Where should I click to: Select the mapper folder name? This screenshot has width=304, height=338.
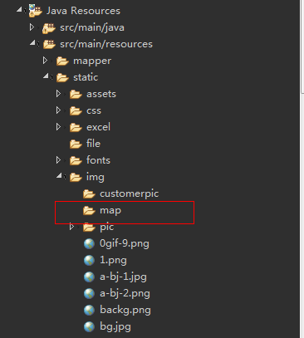[92, 61]
